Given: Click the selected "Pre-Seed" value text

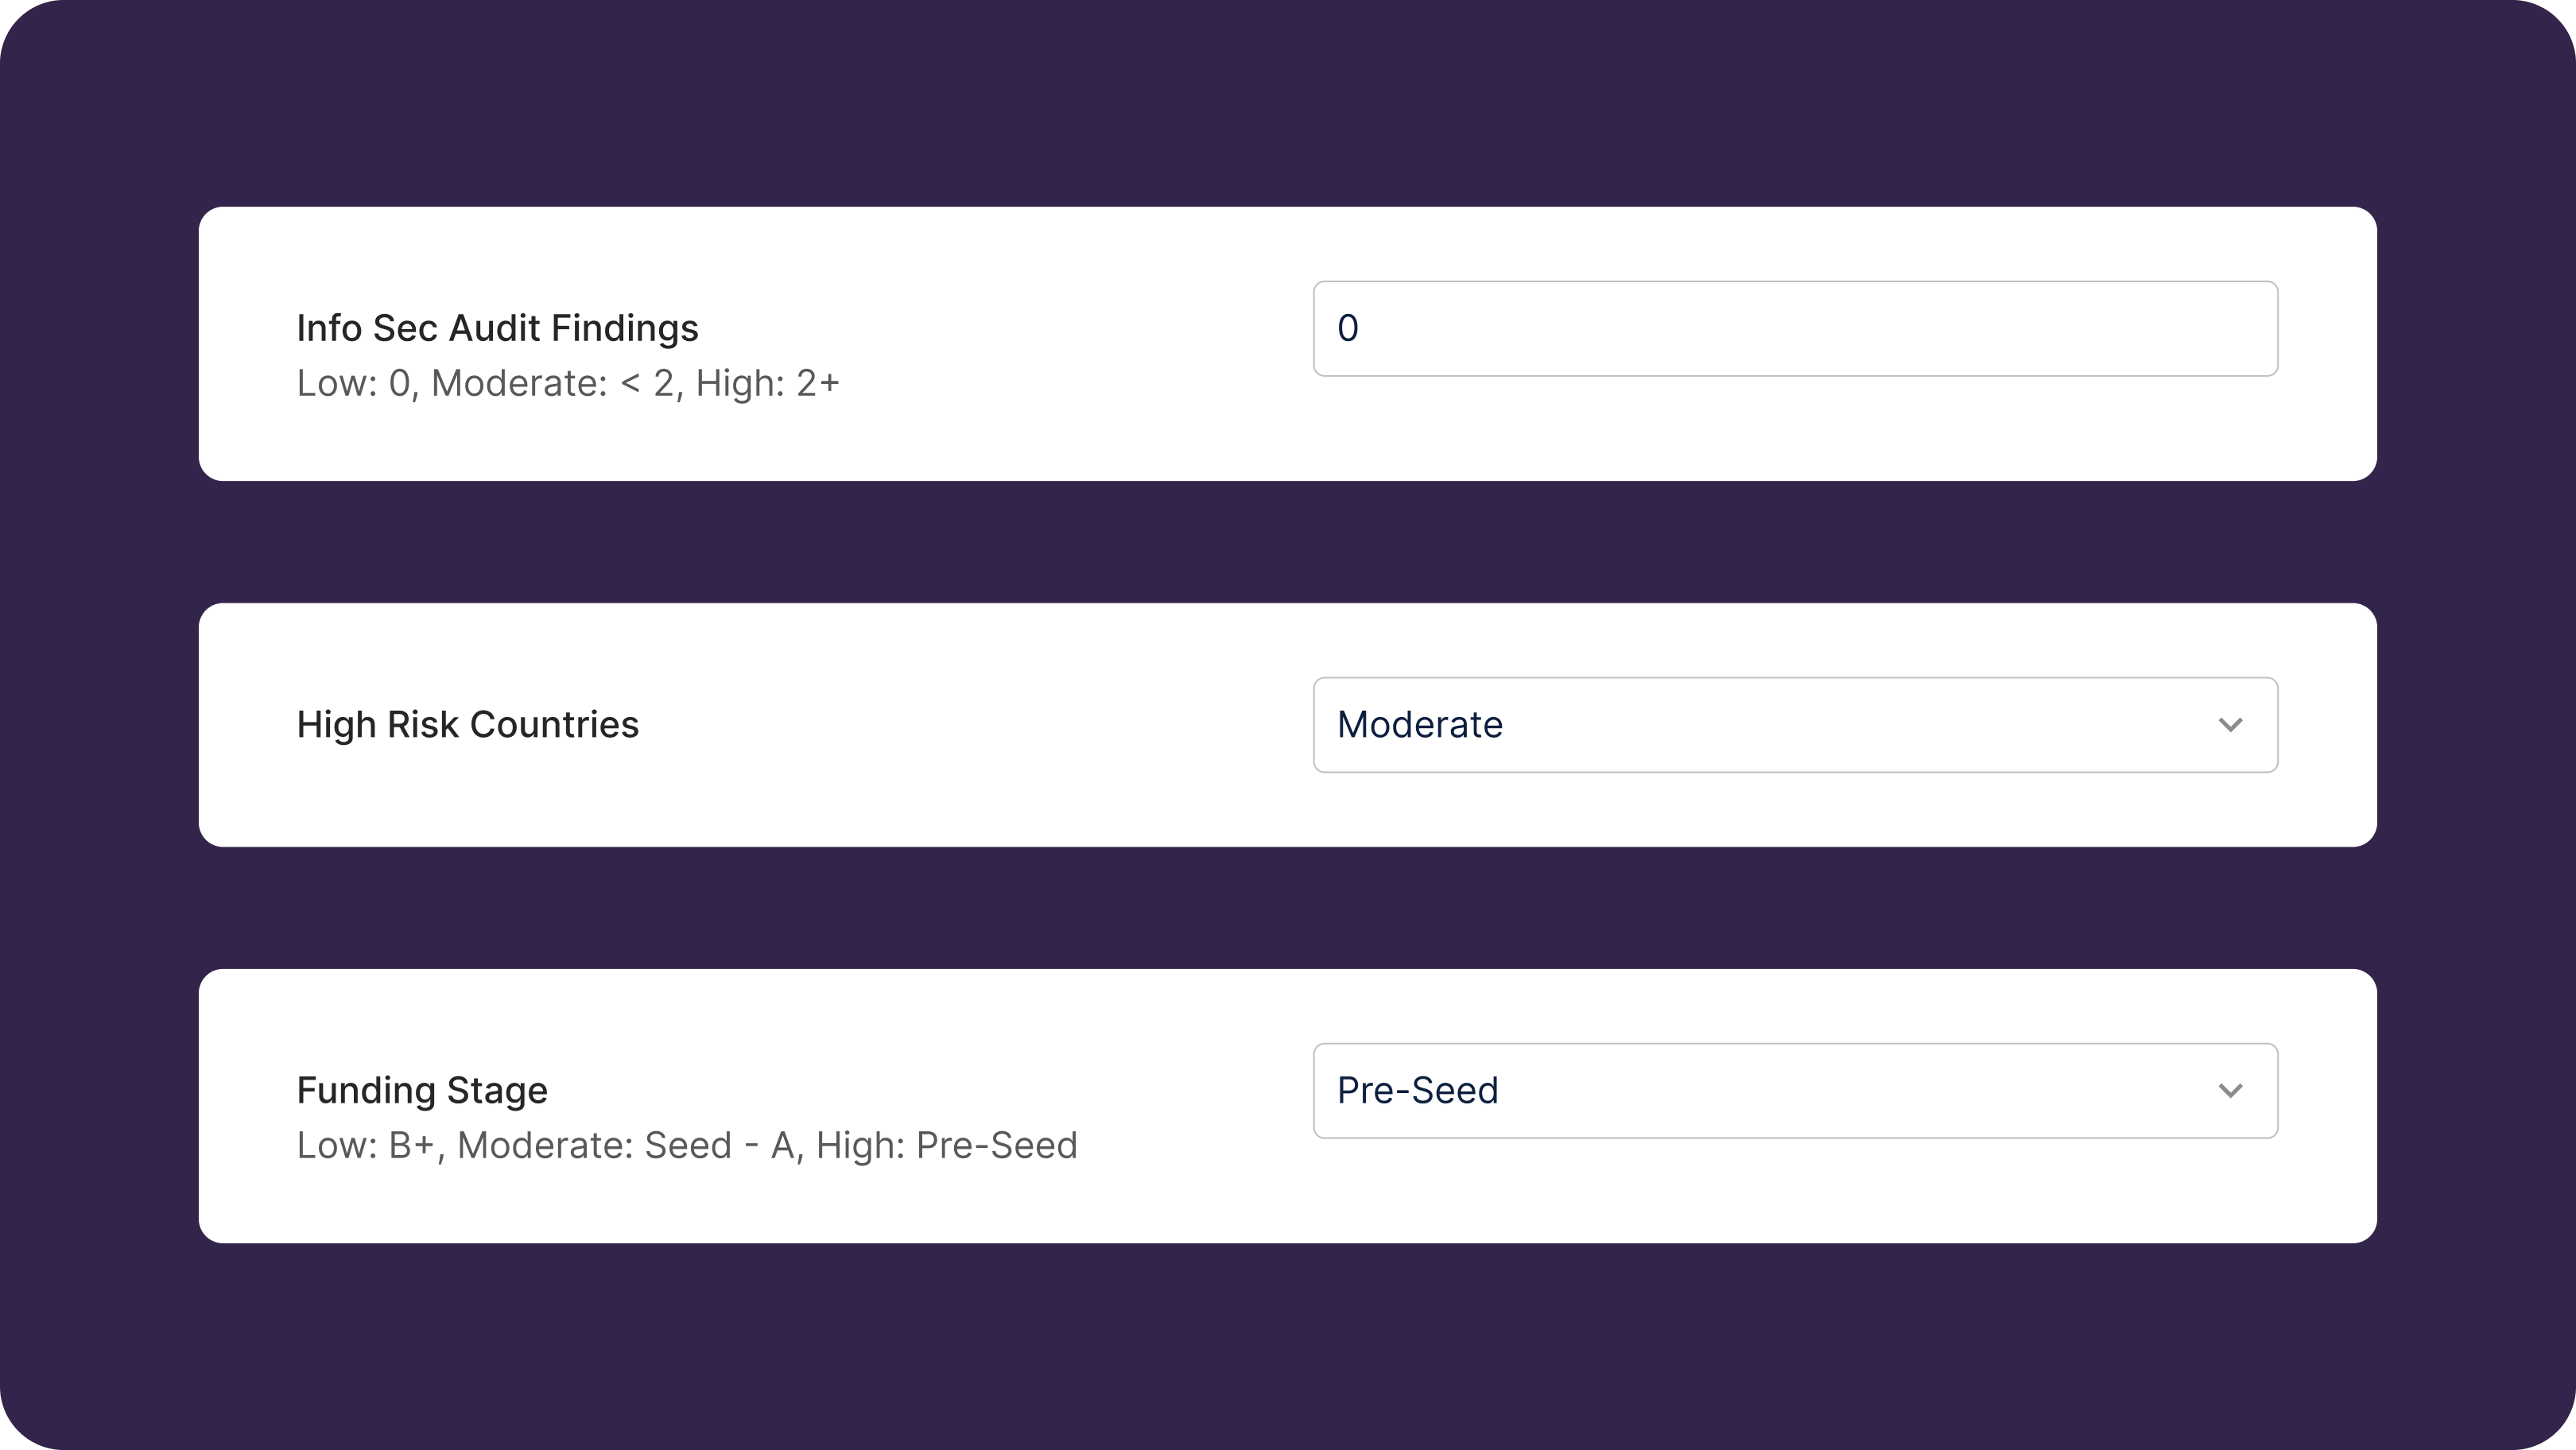Looking at the screenshot, I should click(x=1417, y=1091).
